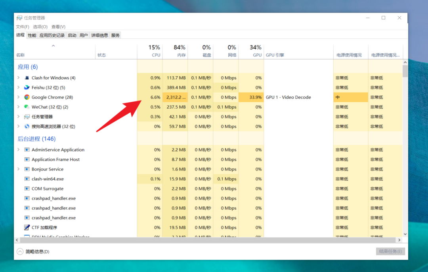
Task: Open the 启动 tab
Action: point(72,35)
